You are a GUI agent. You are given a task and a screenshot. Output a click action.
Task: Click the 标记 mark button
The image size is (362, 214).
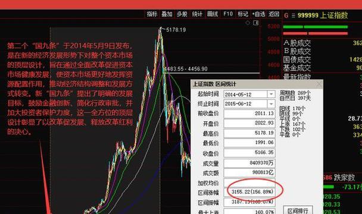click(x=243, y=14)
